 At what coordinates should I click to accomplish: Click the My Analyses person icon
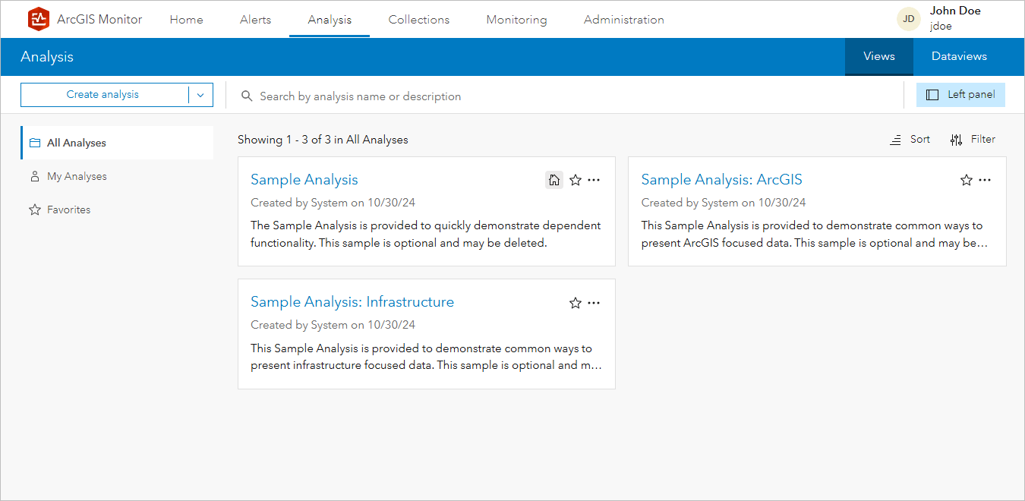coord(34,175)
